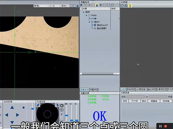
Task: Toggle the blue lock icon above image view
Action: click(x=78, y=6)
